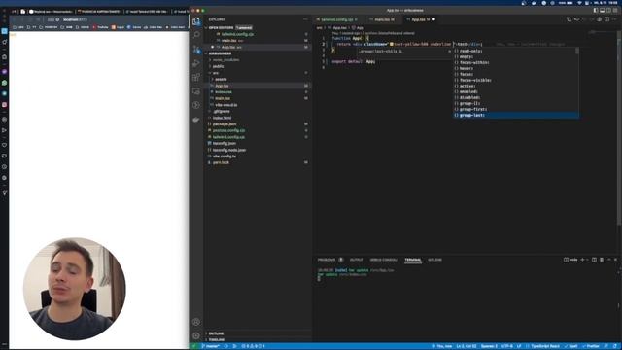Image resolution: width=622 pixels, height=350 pixels.
Task: Choose 'disabled:' autocomplete suggestion
Action: [516, 97]
